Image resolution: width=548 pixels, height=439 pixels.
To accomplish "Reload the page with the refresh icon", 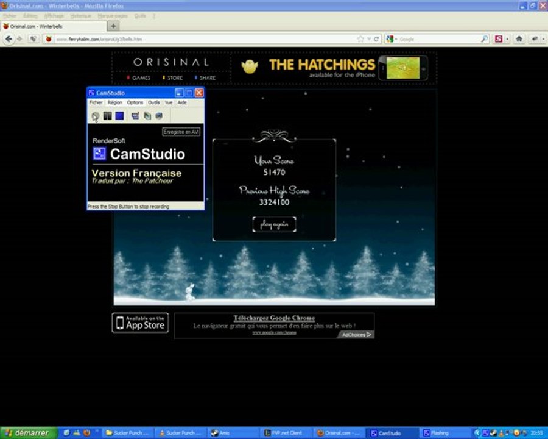I will 376,39.
